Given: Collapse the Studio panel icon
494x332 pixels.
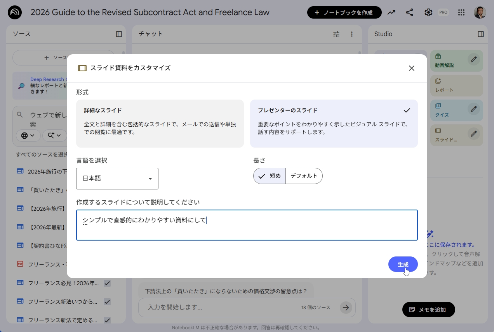Looking at the screenshot, I should tap(480, 34).
